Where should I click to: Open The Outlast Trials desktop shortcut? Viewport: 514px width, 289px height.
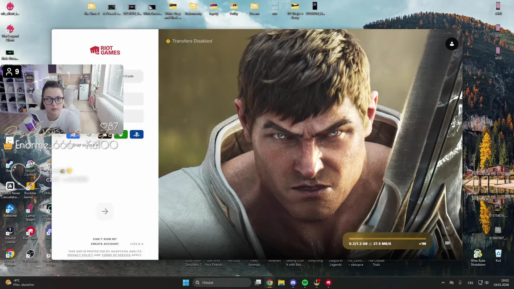376,263
